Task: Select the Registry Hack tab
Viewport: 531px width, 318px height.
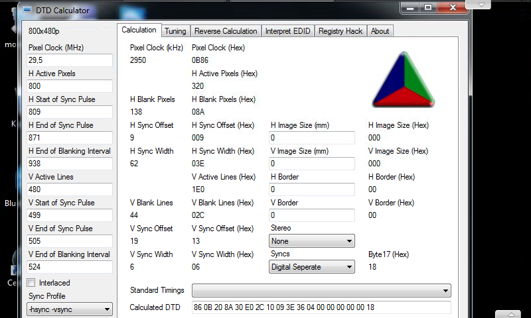Action: tap(341, 31)
